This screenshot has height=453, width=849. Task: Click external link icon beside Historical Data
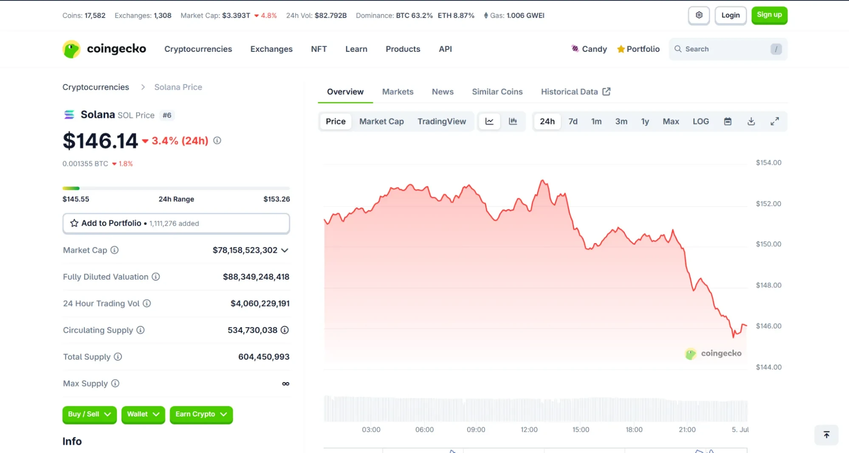(x=606, y=92)
